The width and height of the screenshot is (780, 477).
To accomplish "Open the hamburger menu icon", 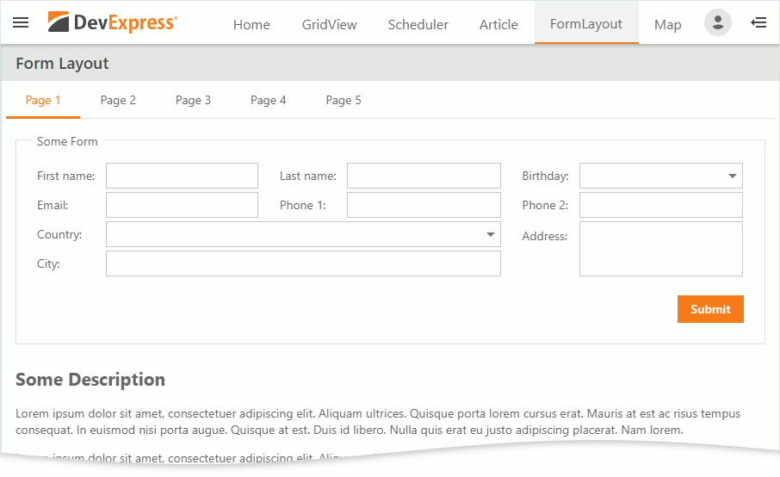I will [21, 22].
